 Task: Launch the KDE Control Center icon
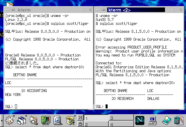tap(46, 121)
